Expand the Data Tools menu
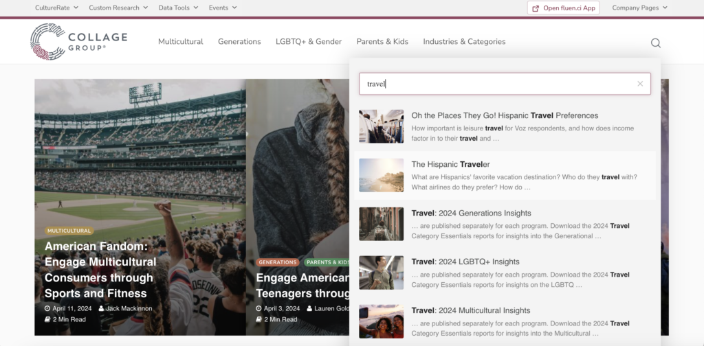This screenshot has width=704, height=346. click(178, 8)
